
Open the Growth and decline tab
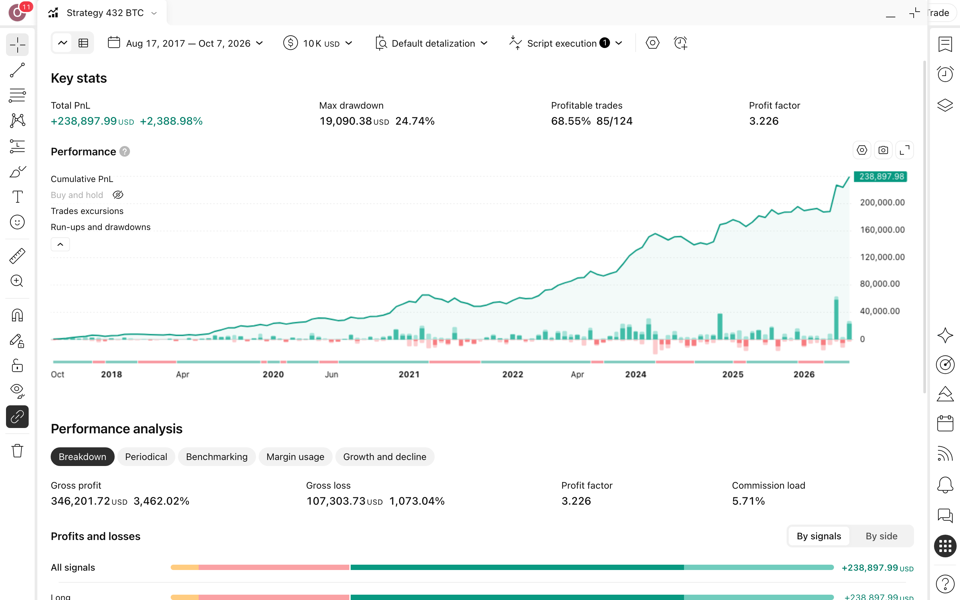click(x=385, y=457)
